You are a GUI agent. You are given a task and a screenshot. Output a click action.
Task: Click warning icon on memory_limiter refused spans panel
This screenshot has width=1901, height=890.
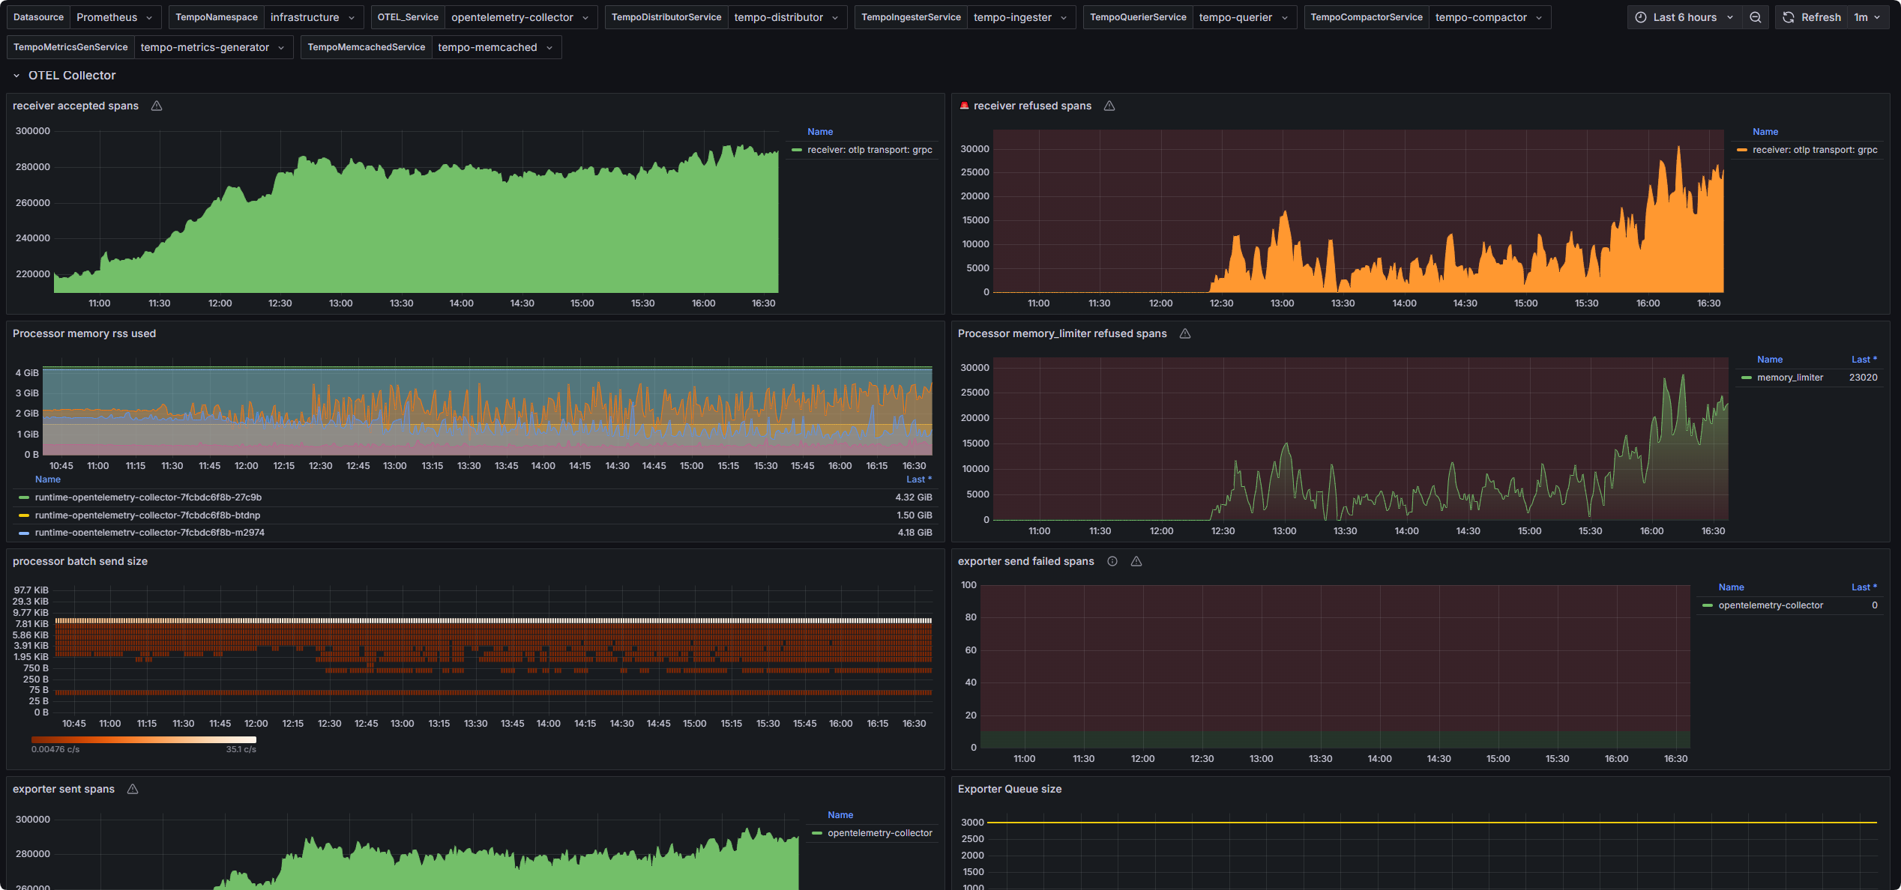click(x=1185, y=333)
